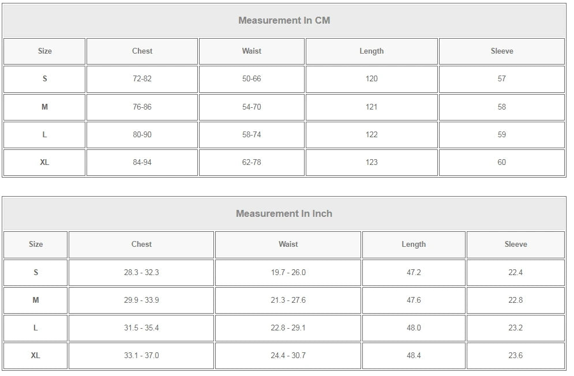Click the S size cell in Inch table
This screenshot has height=376, width=574.
click(36, 273)
